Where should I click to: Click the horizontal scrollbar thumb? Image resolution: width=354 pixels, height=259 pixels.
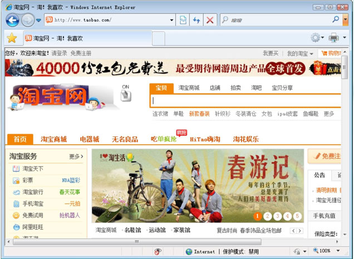pyautogui.click(x=137, y=242)
